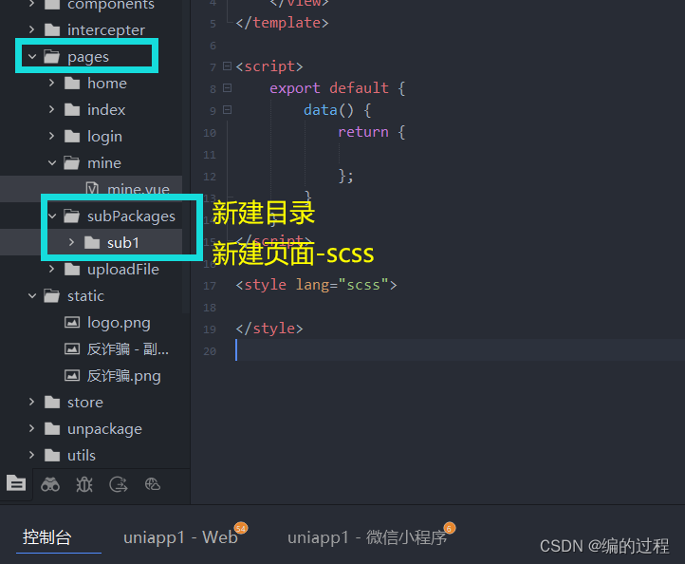
Task: Select the unpackage folder label
Action: (x=105, y=429)
